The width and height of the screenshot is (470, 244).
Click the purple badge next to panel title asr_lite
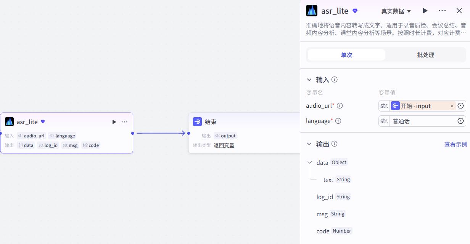[355, 11]
